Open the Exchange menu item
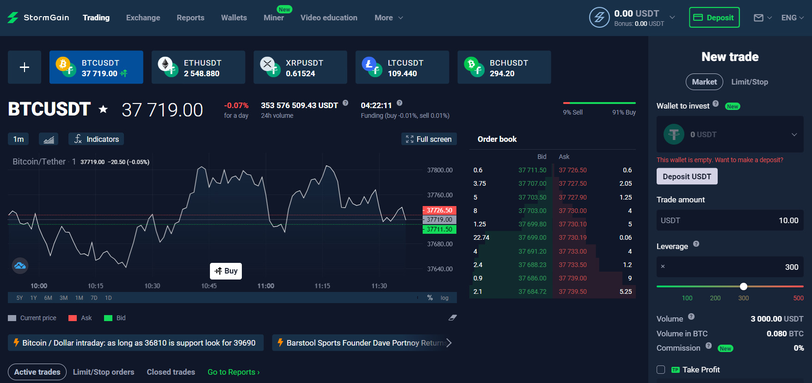This screenshot has height=383, width=812. pyautogui.click(x=143, y=18)
